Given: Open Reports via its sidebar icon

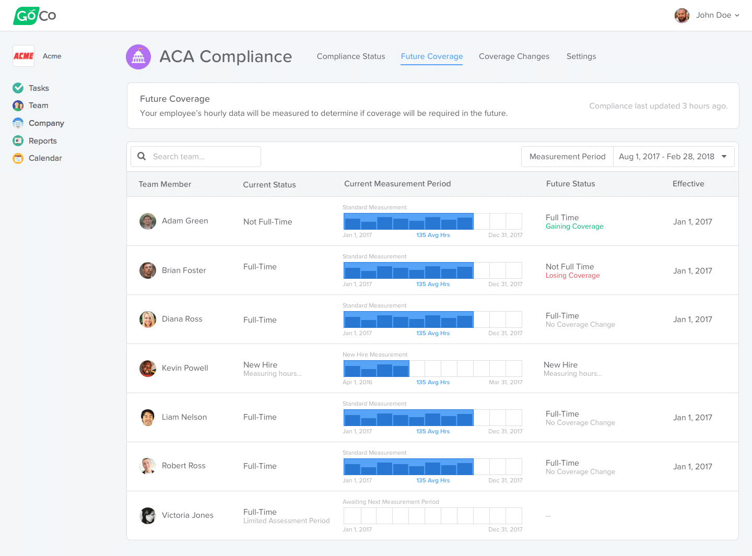Looking at the screenshot, I should tap(18, 141).
